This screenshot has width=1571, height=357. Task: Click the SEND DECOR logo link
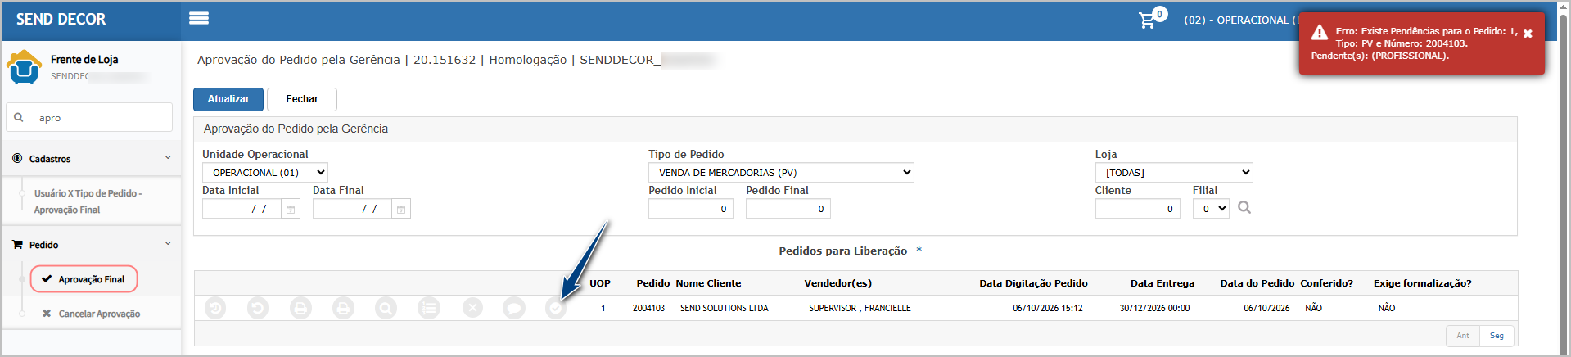point(61,19)
